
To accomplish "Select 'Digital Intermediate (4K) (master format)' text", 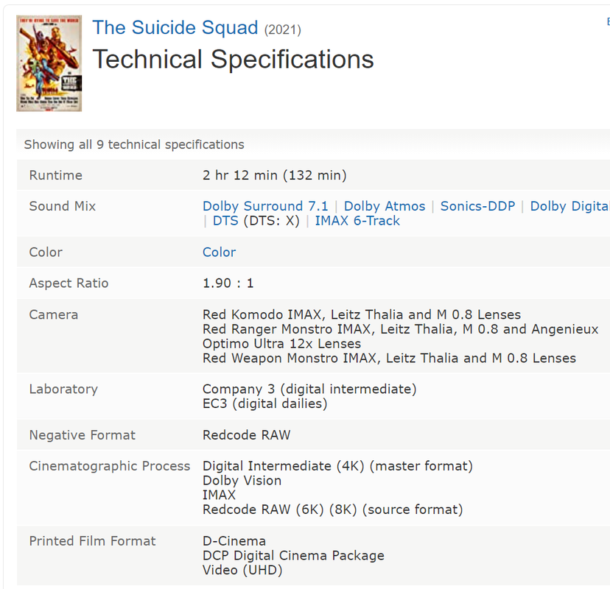I will coord(337,466).
